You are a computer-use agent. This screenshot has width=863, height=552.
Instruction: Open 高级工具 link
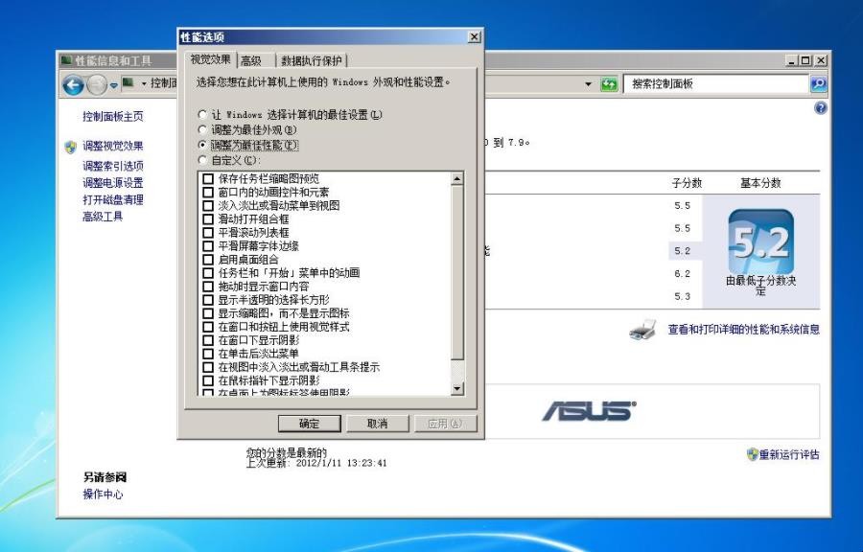(x=103, y=217)
